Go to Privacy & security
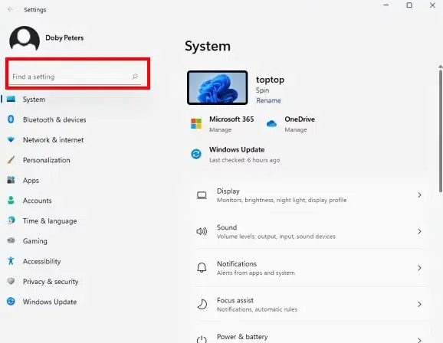This screenshot has height=343, width=443. (x=51, y=282)
